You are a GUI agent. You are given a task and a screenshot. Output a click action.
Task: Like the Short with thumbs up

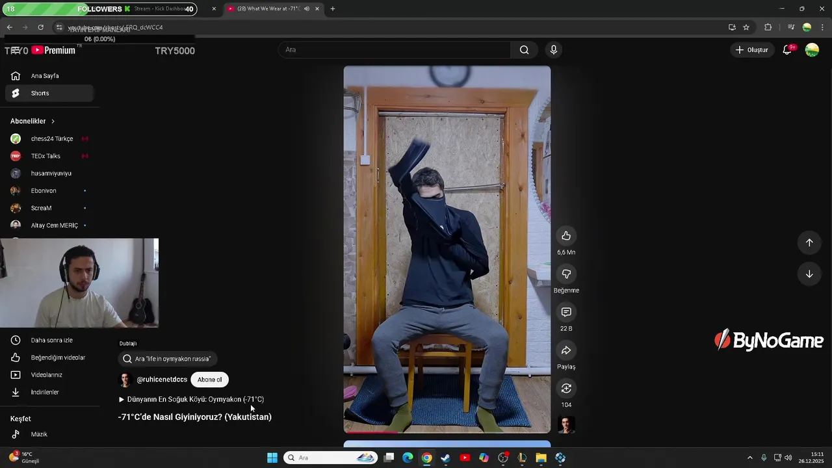[566, 236]
